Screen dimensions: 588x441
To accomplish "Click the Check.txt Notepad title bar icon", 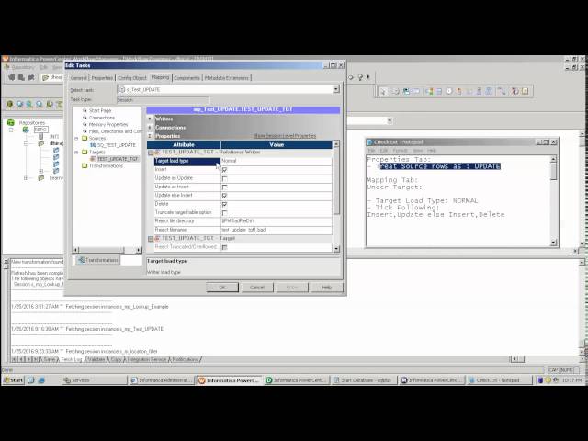I will pyautogui.click(x=369, y=142).
